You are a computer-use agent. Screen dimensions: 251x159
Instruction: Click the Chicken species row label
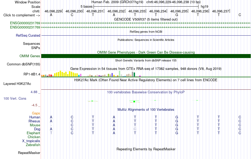34,137
